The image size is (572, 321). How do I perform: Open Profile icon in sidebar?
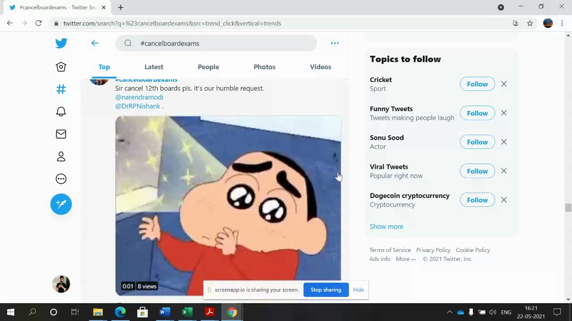tap(61, 156)
